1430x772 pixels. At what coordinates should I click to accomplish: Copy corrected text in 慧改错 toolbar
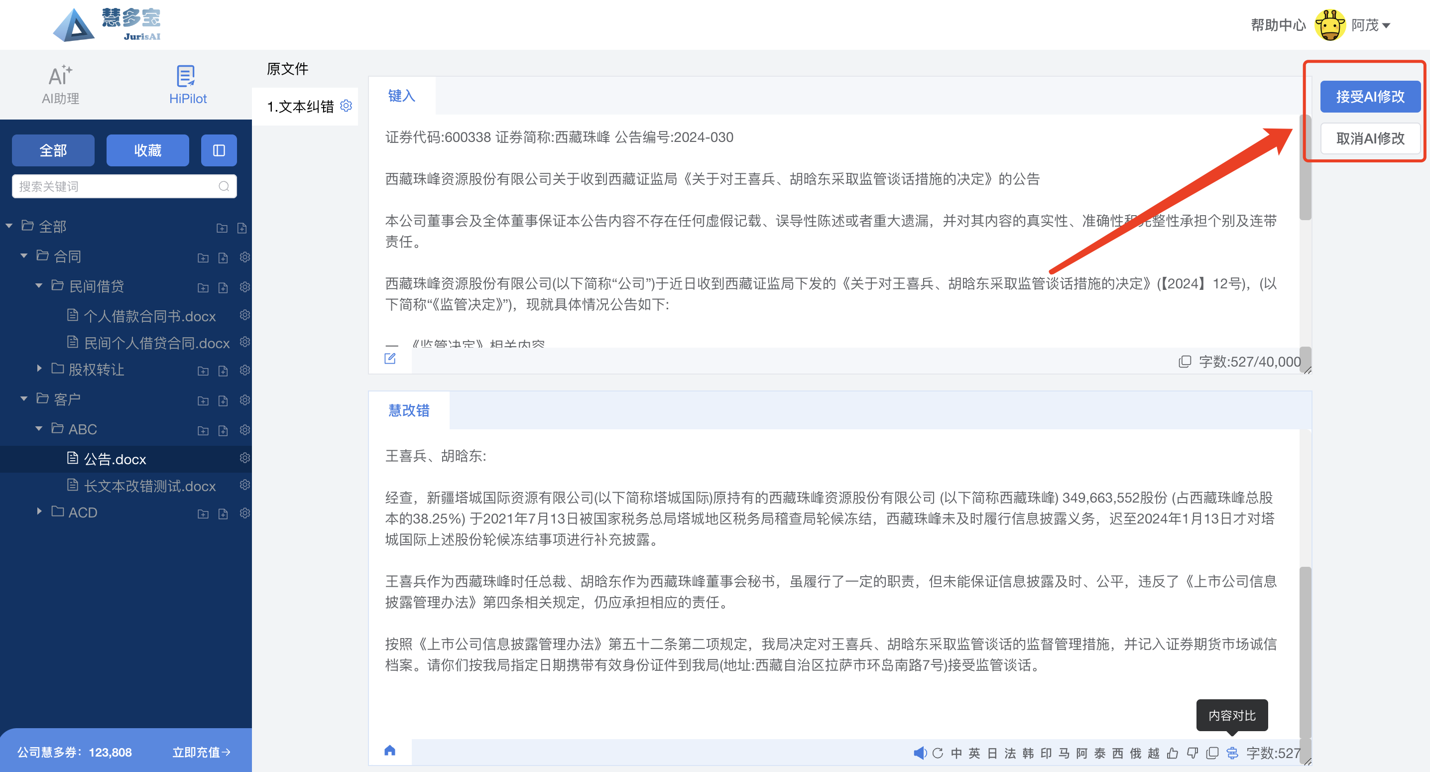[x=1212, y=753]
